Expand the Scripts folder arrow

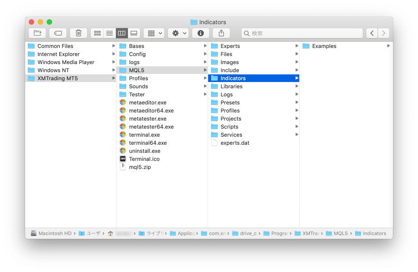[296, 127]
